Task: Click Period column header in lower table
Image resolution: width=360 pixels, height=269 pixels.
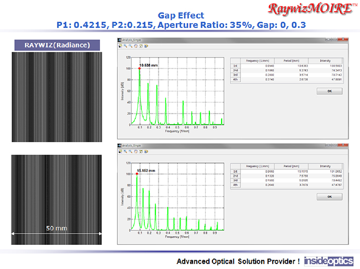Action: (292, 166)
